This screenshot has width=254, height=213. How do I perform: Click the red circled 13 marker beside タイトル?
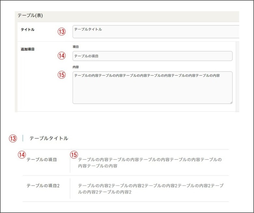pos(62,31)
